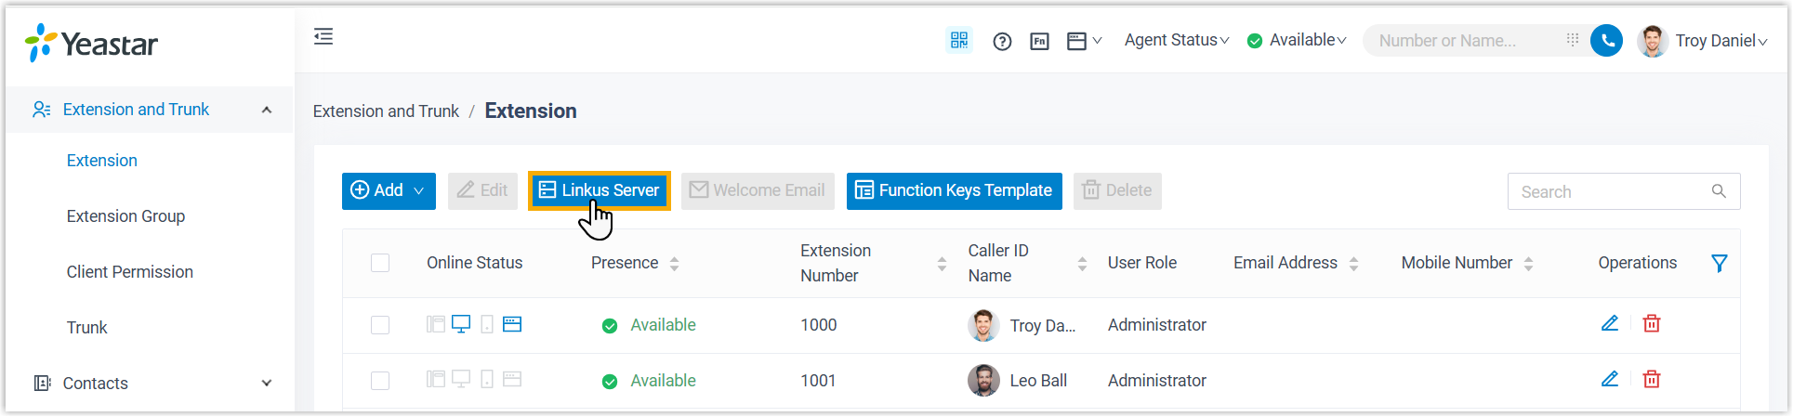Check the row checkbox for Leo Ball
This screenshot has width=1793, height=417.
click(x=380, y=381)
